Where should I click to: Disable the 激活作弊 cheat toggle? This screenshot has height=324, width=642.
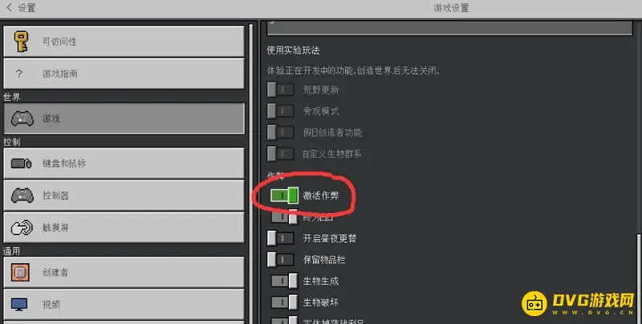click(x=284, y=195)
